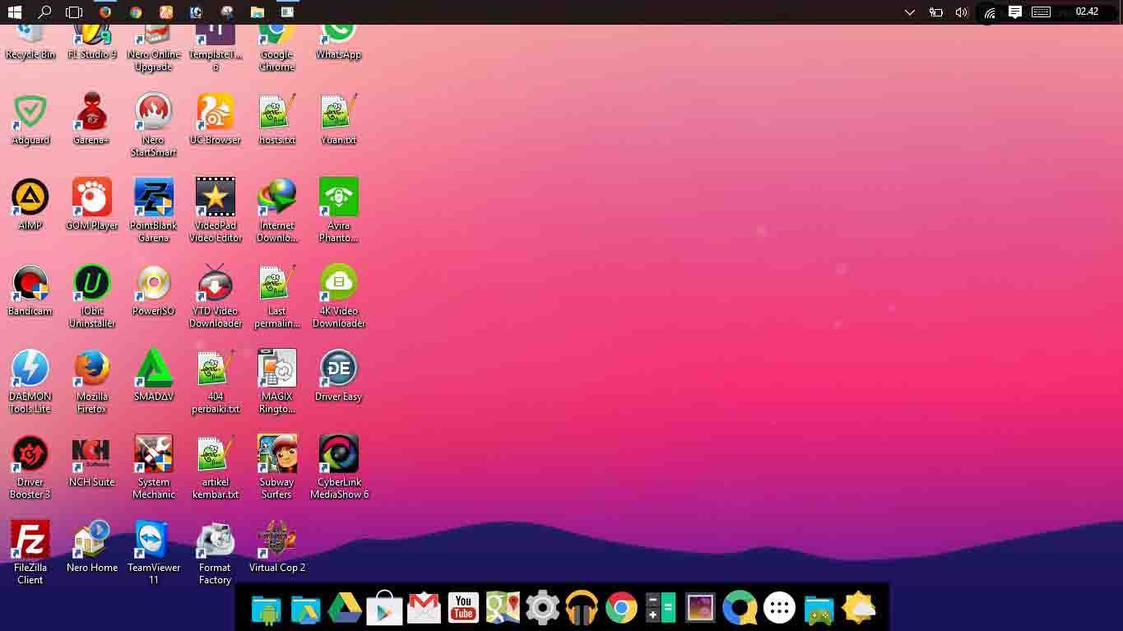Launch Garena+ from the desktop

91,119
